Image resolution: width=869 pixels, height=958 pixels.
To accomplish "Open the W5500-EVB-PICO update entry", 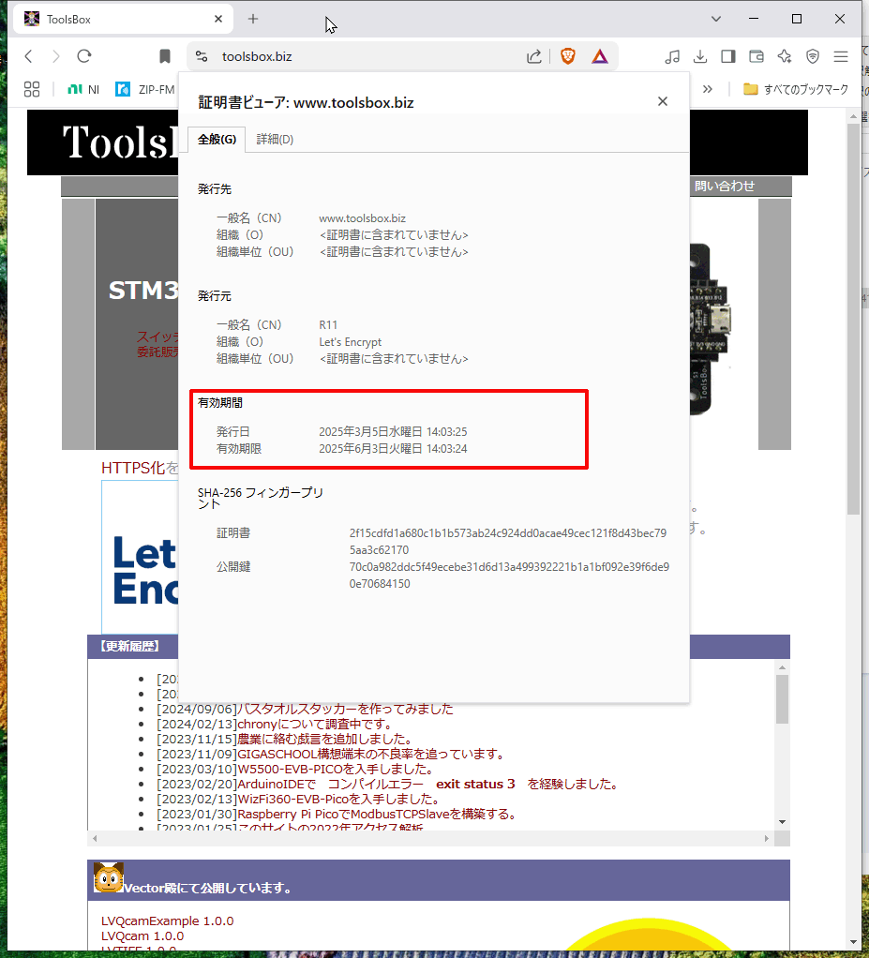I will [335, 770].
